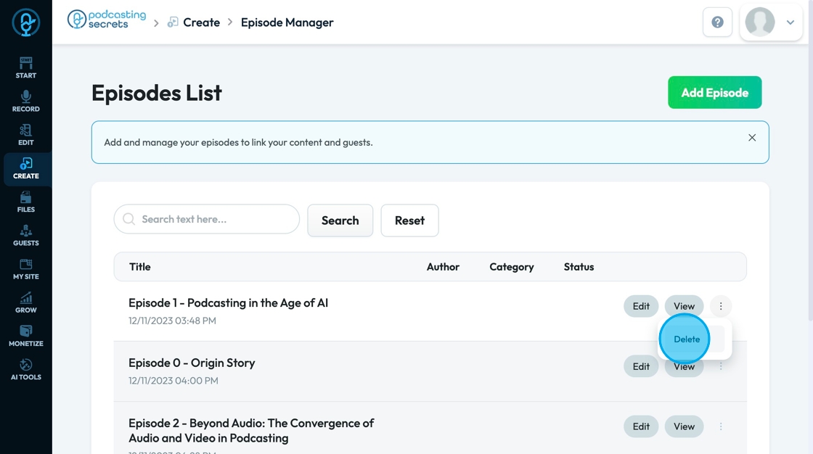This screenshot has width=813, height=454.
Task: Open three-dot menu for Episode 2
Action: 721,426
